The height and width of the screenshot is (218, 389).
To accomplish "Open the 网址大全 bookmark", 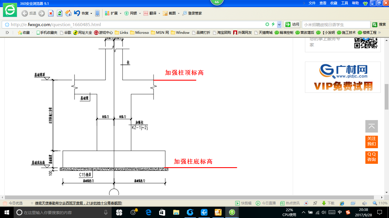I will point(83,33).
